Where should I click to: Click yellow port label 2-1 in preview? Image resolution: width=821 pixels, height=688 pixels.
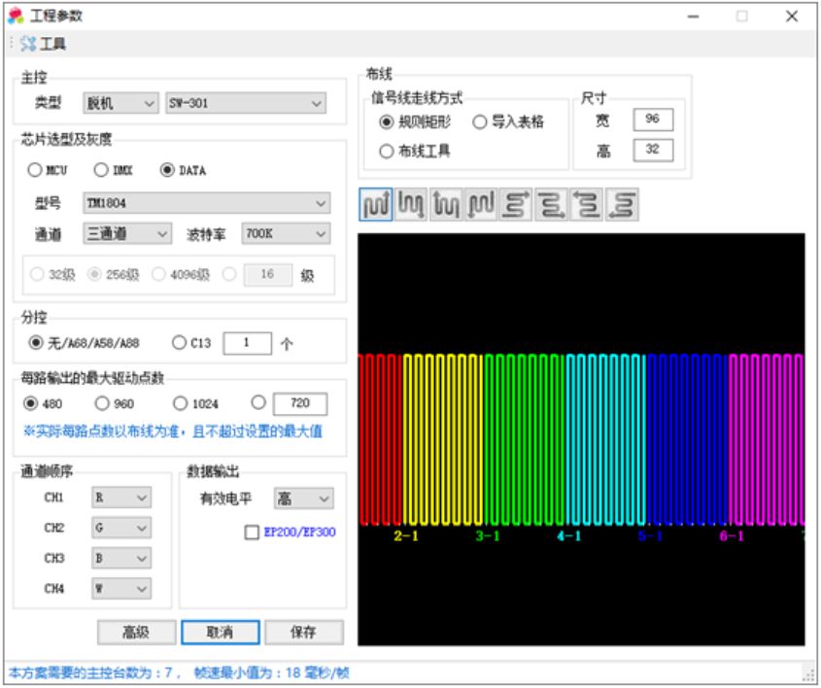(406, 535)
